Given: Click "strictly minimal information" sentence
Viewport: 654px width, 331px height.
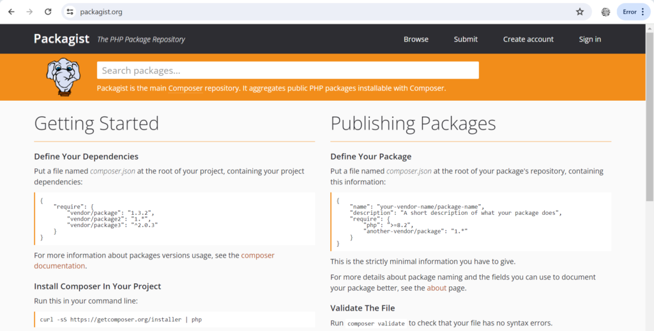Looking at the screenshot, I should click(x=423, y=262).
